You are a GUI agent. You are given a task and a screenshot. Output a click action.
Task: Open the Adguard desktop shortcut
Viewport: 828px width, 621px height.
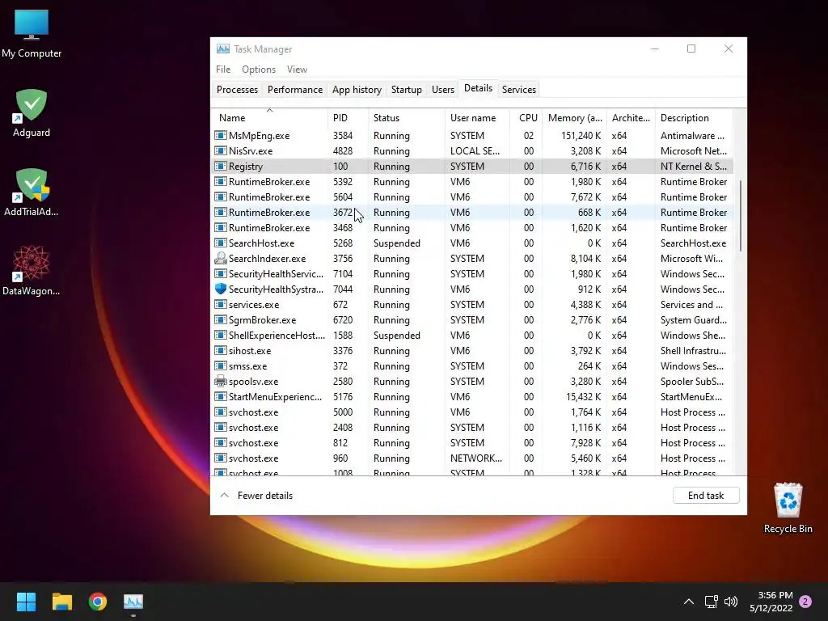tap(32, 113)
